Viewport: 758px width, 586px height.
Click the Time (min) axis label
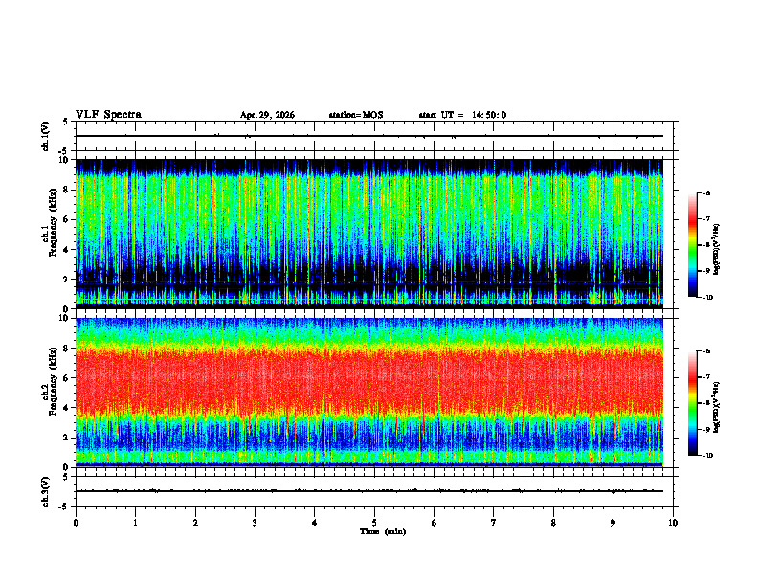click(x=383, y=531)
